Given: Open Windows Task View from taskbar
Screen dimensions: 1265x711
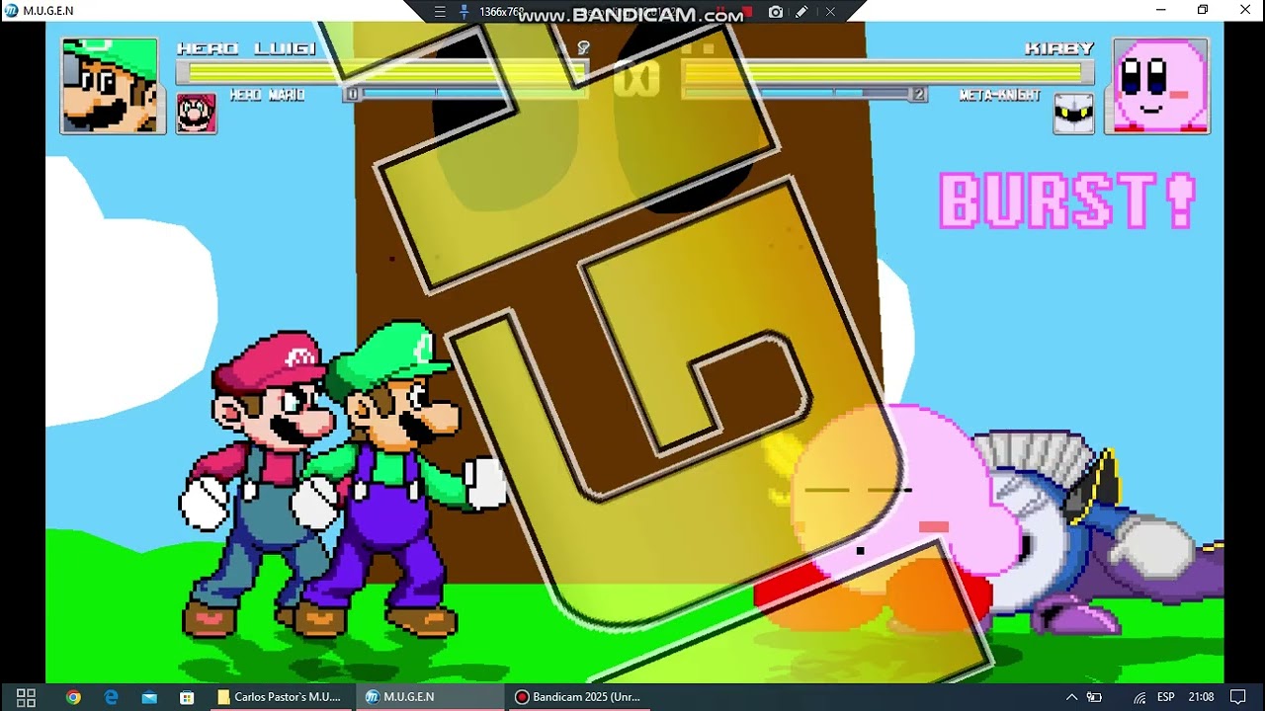Looking at the screenshot, I should click(x=27, y=697).
